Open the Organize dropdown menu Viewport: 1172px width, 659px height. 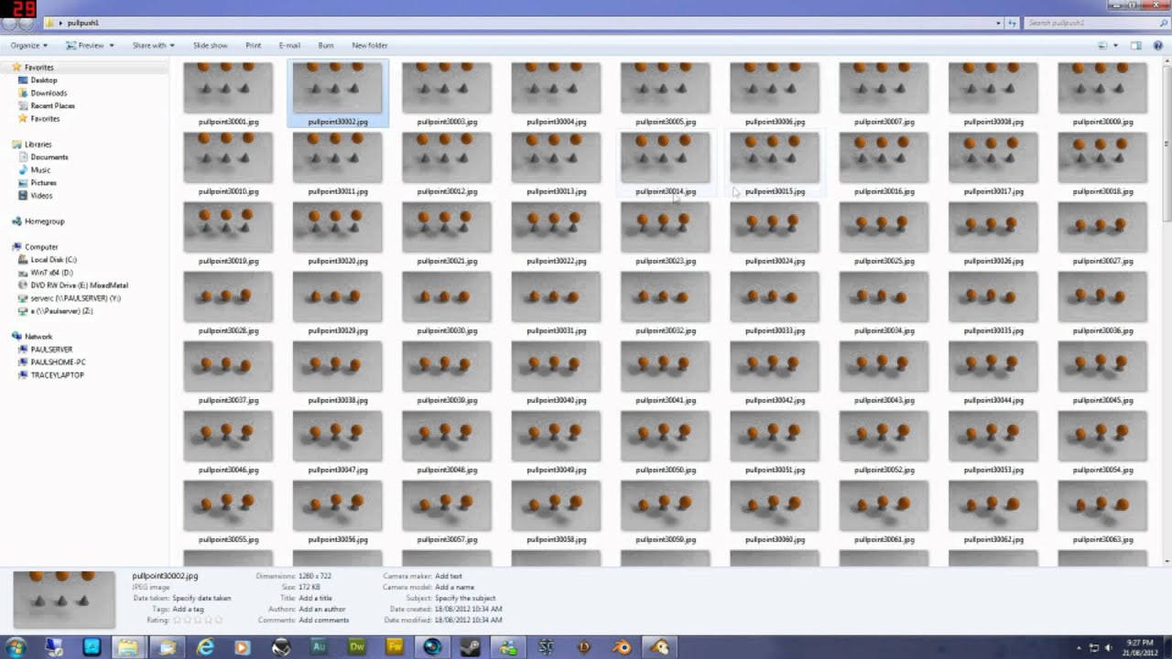[29, 45]
